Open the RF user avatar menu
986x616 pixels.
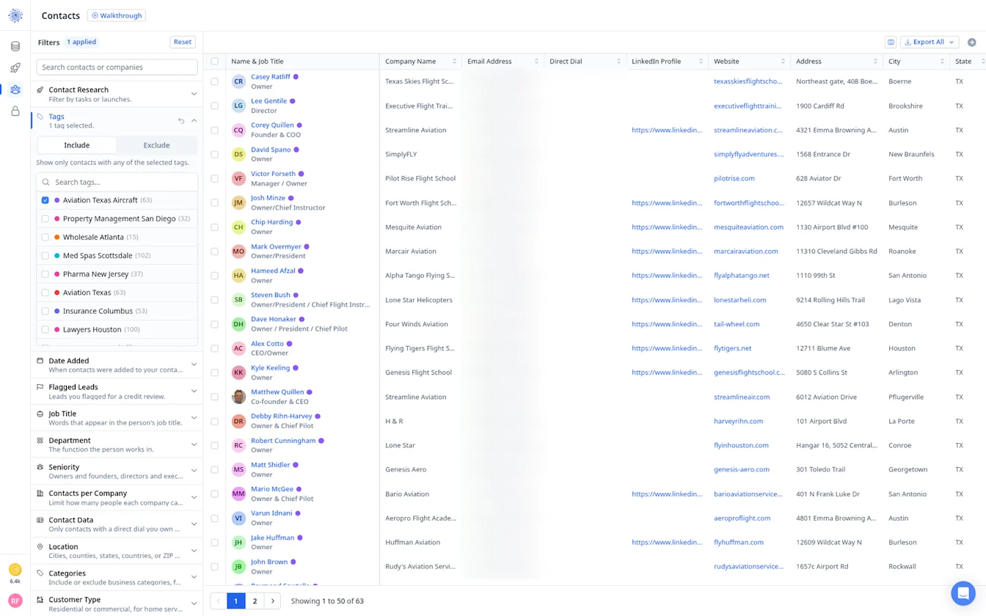click(x=15, y=601)
